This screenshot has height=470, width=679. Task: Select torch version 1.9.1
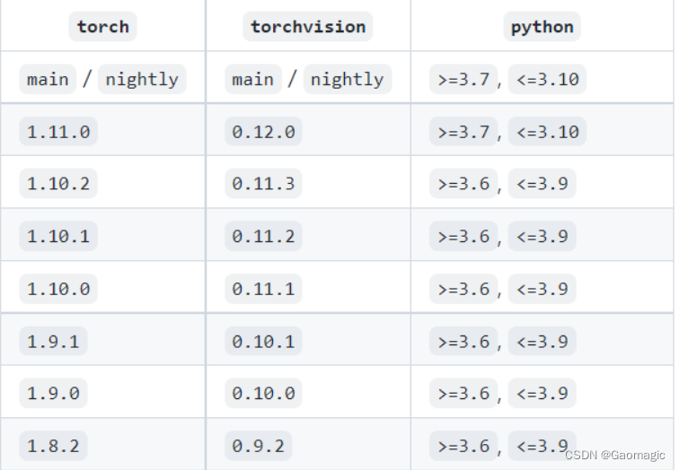click(x=53, y=341)
